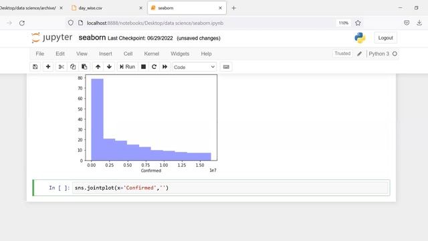Close the day_wise.csv tab

coord(141,8)
